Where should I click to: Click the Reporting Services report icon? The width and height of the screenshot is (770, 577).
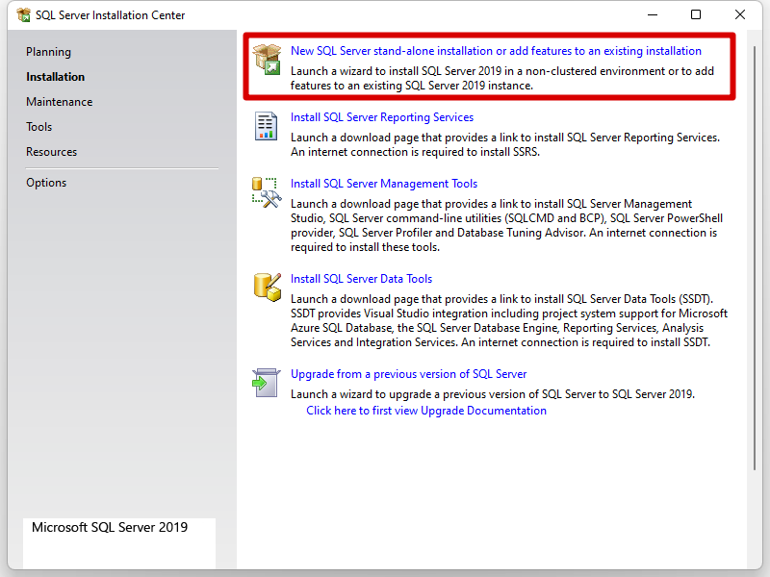click(266, 126)
